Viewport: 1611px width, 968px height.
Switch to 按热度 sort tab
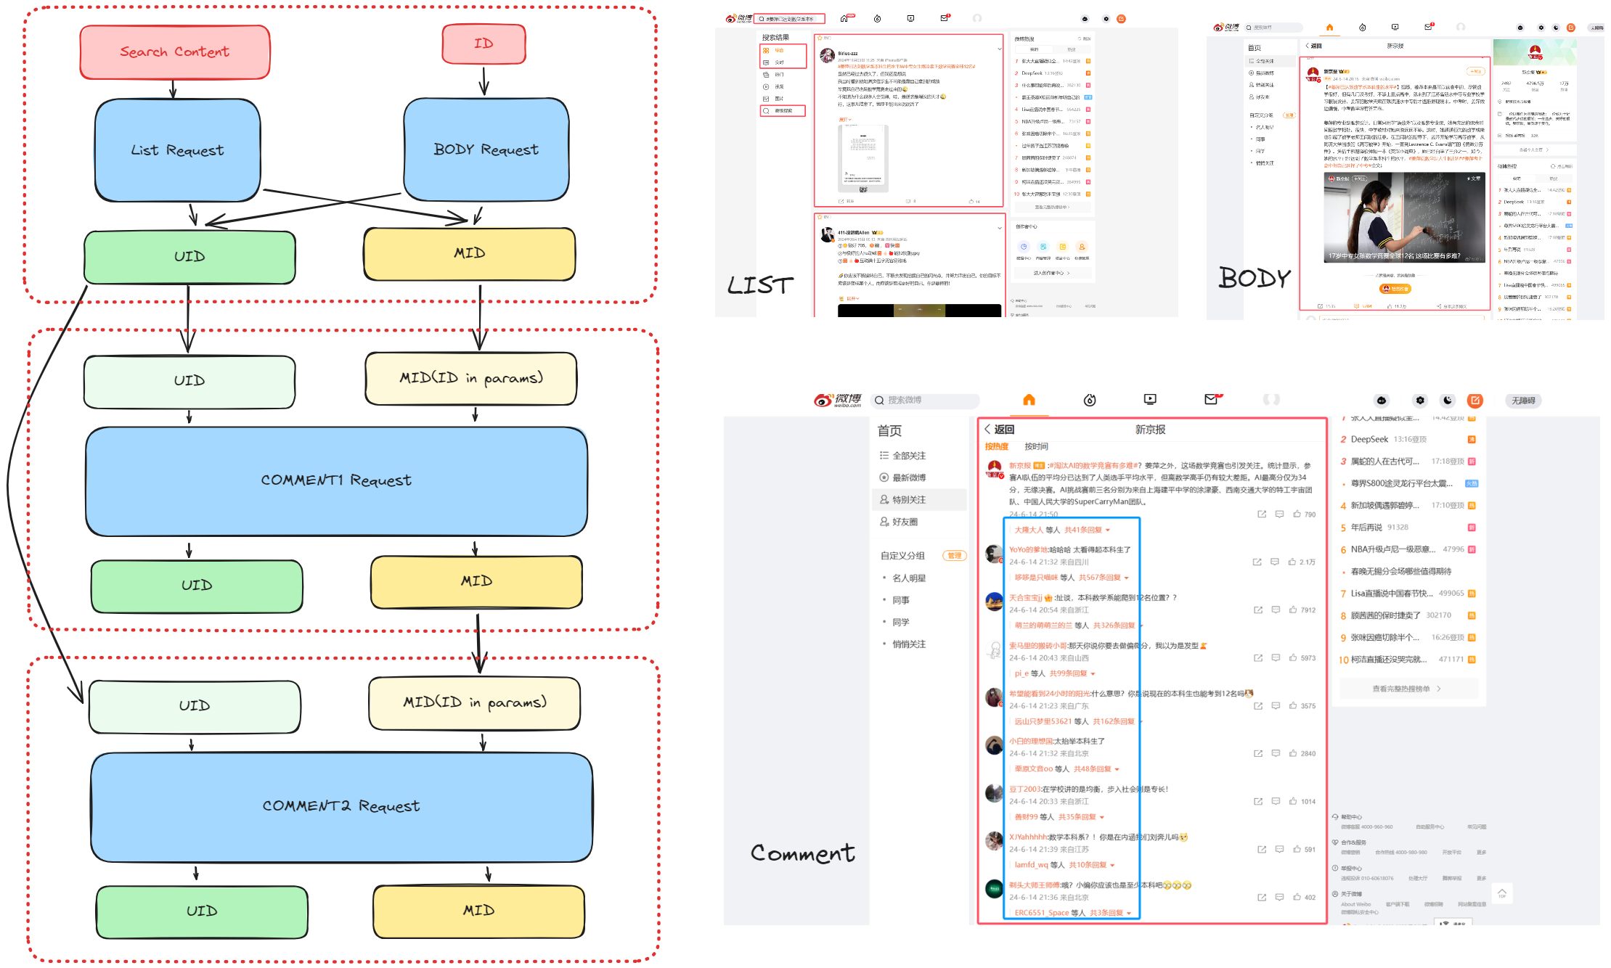pyautogui.click(x=996, y=446)
